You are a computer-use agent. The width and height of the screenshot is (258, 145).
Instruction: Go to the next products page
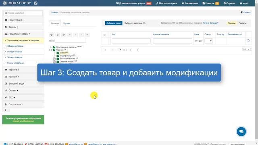pyautogui.click(x=131, y=50)
